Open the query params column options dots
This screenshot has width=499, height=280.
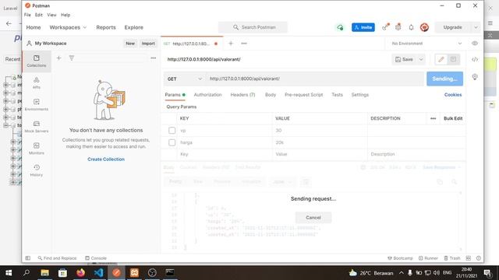coord(434,118)
